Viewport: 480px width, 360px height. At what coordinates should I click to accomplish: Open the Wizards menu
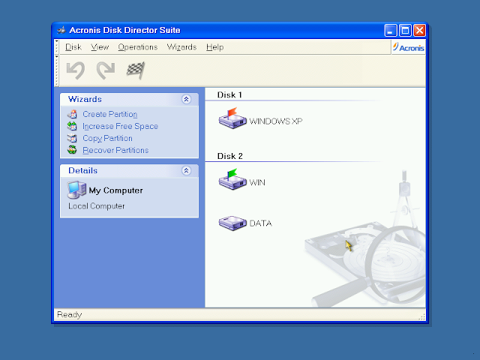point(181,47)
